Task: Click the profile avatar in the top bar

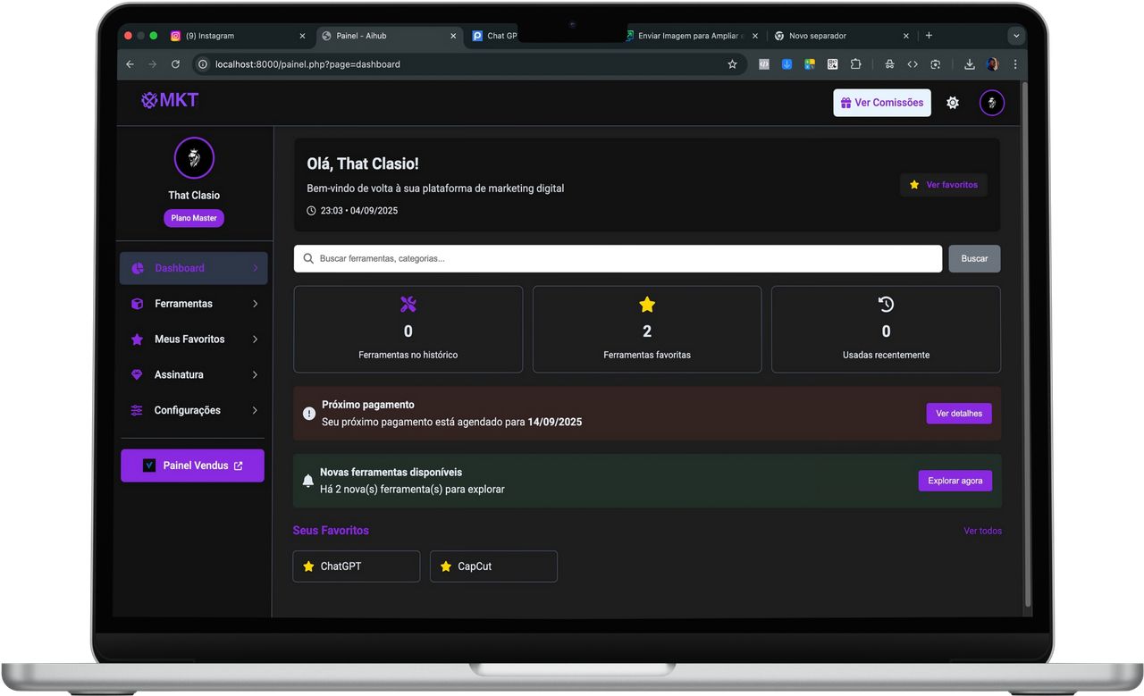Action: coord(992,102)
